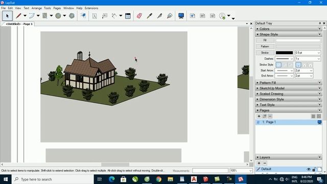Add a page in the Pages panel
The width and height of the screenshot is (327, 184).
coord(259,116)
